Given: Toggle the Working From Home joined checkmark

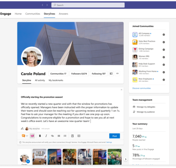Looking at the screenshot, I should (164, 72).
